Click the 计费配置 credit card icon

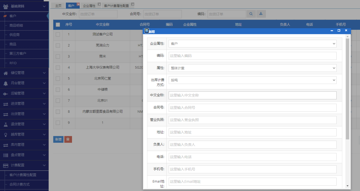tap(6, 165)
